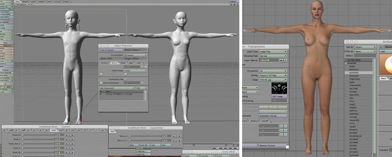Select the eyebrows surface in the list
392x157 pixels.
tap(354, 69)
